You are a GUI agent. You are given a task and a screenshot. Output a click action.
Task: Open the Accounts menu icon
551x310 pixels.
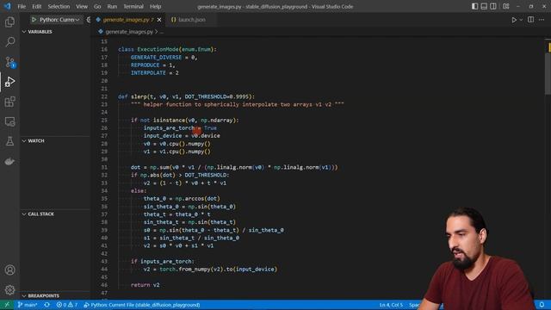[9, 270]
